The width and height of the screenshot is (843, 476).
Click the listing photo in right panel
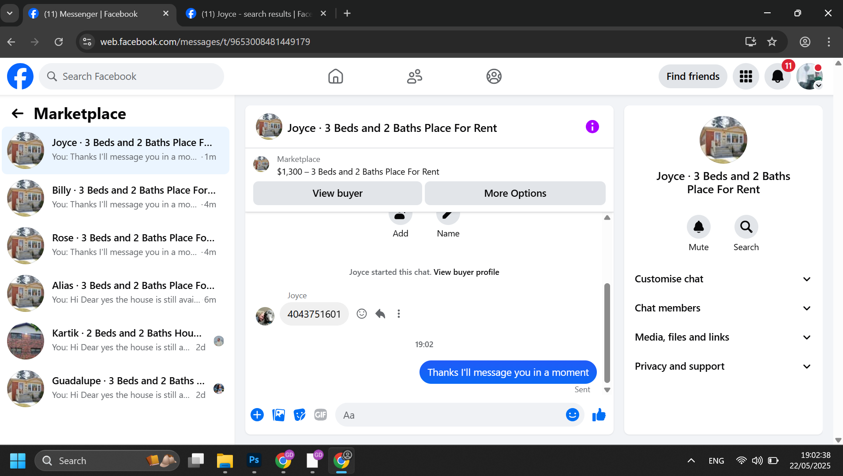[x=723, y=140]
